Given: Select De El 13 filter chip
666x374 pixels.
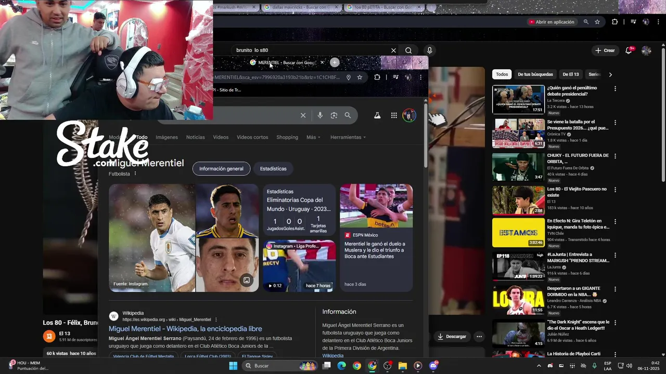Looking at the screenshot, I should (x=570, y=74).
